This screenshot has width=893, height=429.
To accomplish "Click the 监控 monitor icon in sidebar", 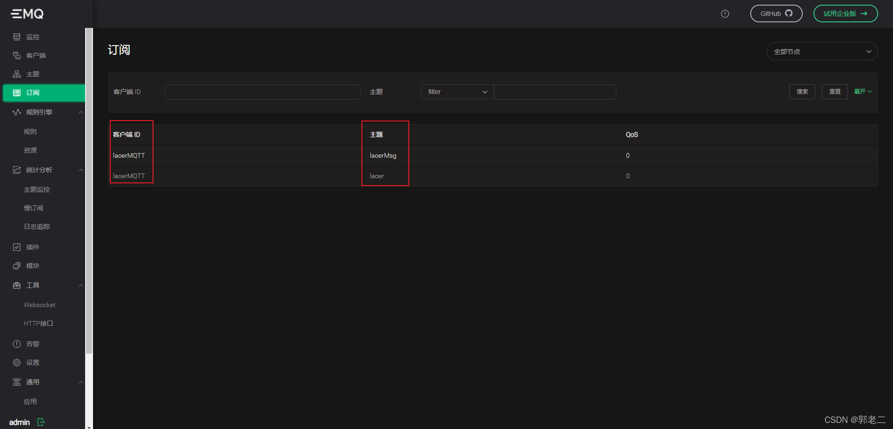I will tap(17, 37).
